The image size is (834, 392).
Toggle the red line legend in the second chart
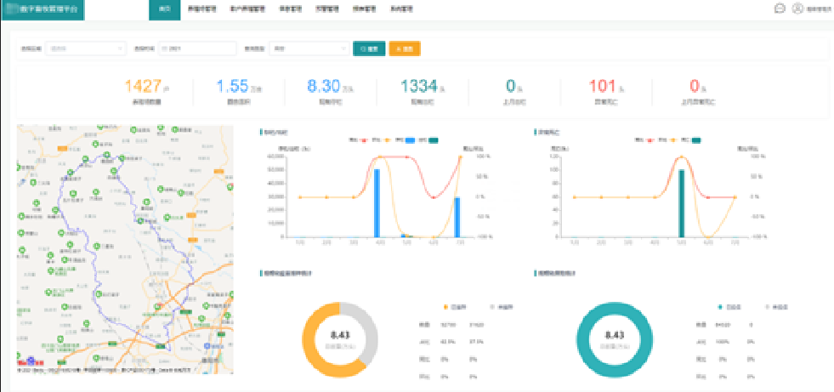pyautogui.click(x=644, y=140)
